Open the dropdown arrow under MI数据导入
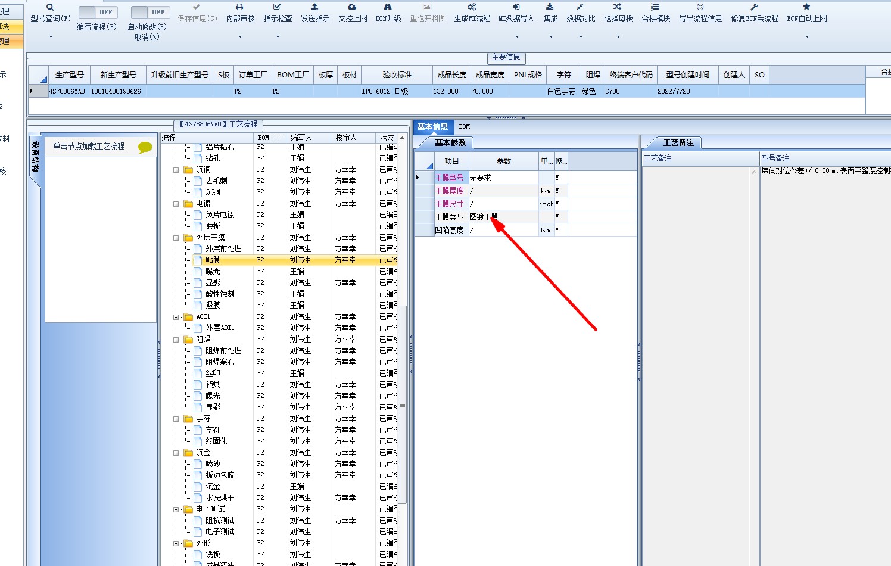The image size is (891, 566). 516,37
